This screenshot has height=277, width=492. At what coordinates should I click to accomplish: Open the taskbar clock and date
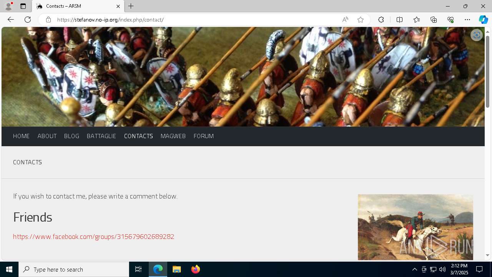tap(459, 269)
